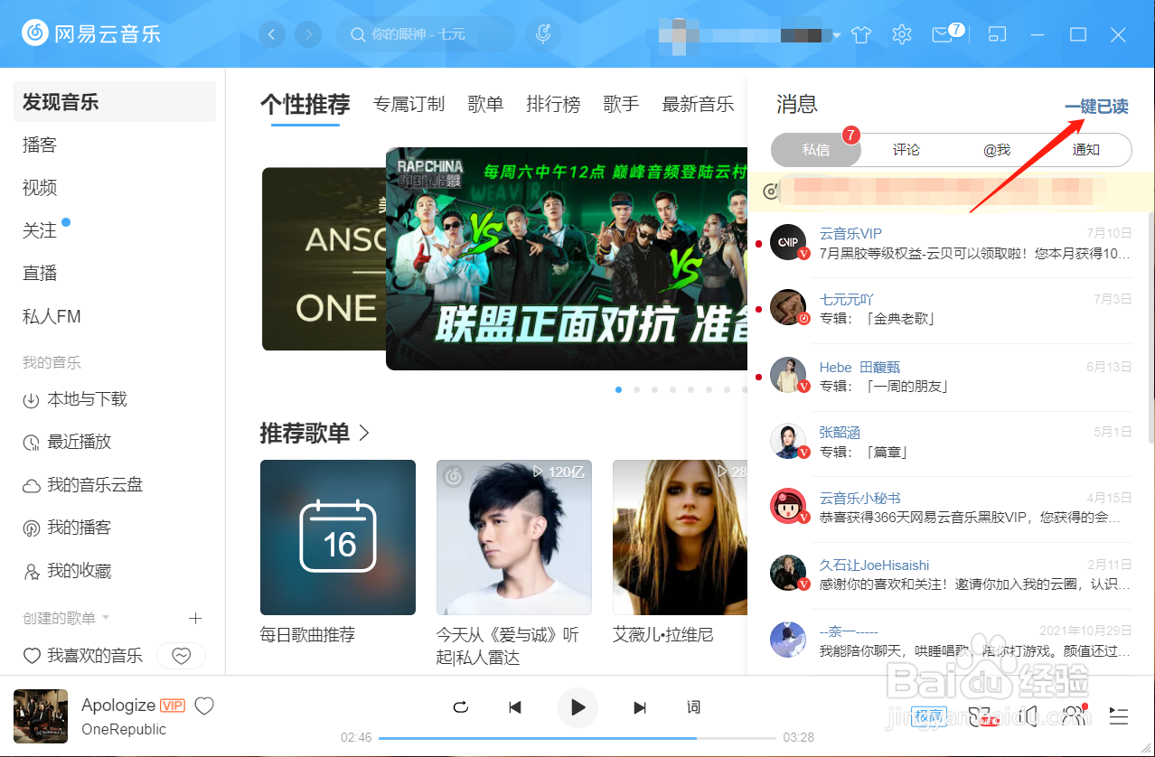This screenshot has width=1155, height=757.
Task: Click the volume speaker icon
Action: (1028, 716)
